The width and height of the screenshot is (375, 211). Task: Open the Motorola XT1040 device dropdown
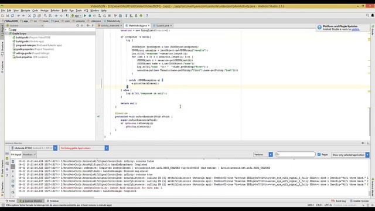pyautogui.click(x=55, y=148)
